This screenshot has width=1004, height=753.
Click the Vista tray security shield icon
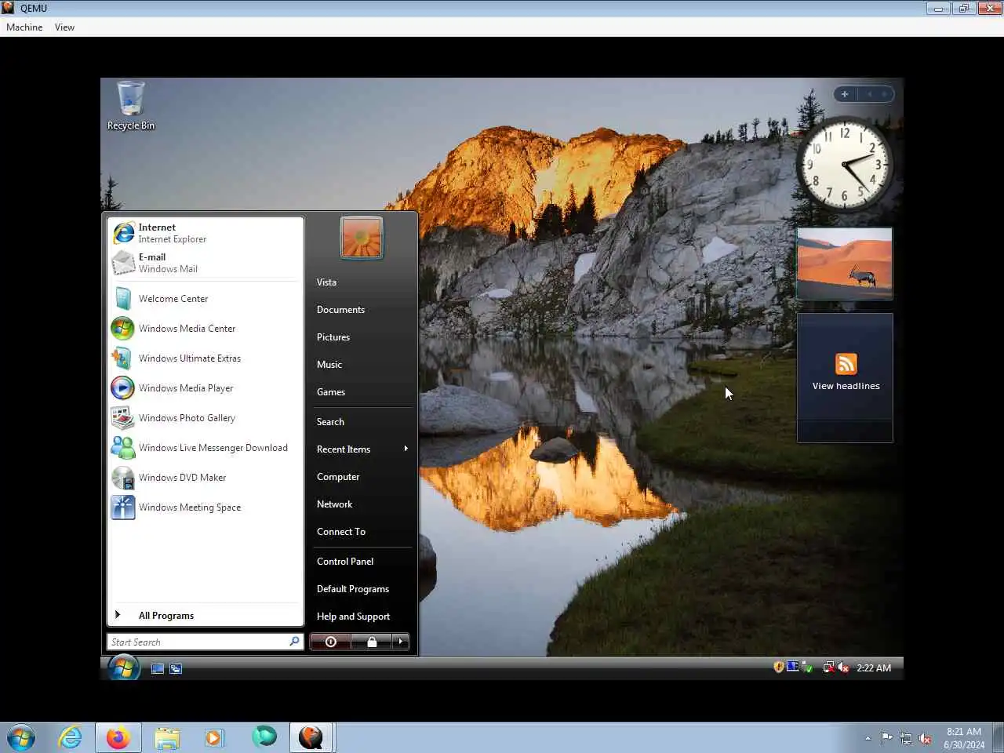pyautogui.click(x=778, y=668)
